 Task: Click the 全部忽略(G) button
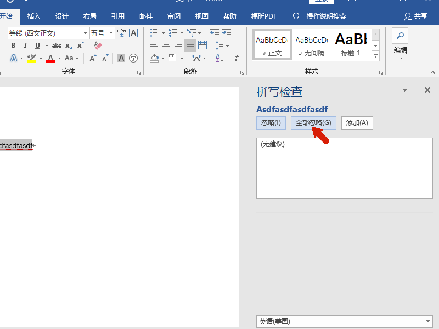pos(313,123)
